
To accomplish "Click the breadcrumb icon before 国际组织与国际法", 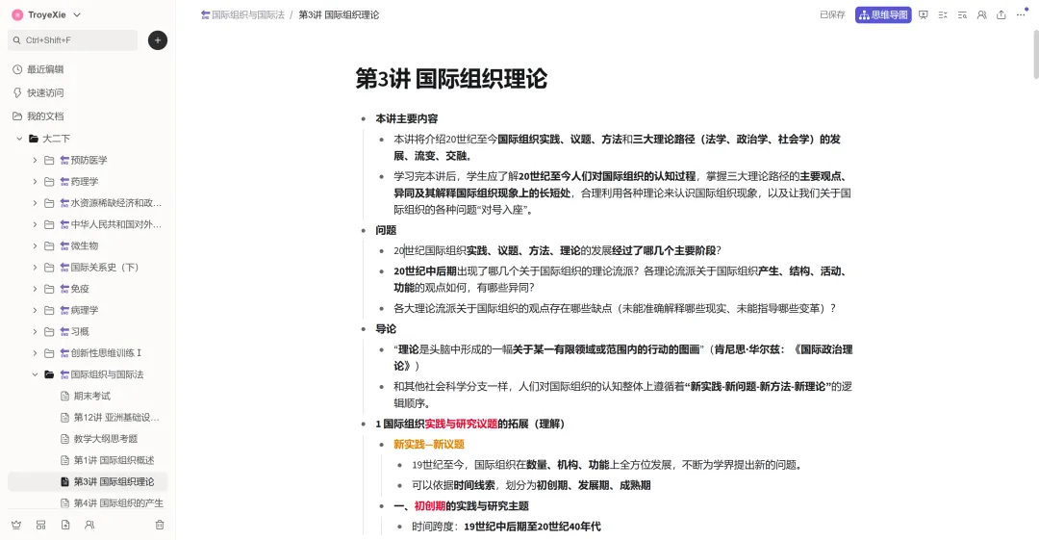I will [x=206, y=14].
